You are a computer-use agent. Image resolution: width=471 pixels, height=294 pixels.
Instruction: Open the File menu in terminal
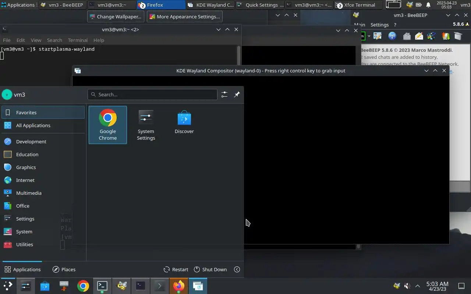7,40
